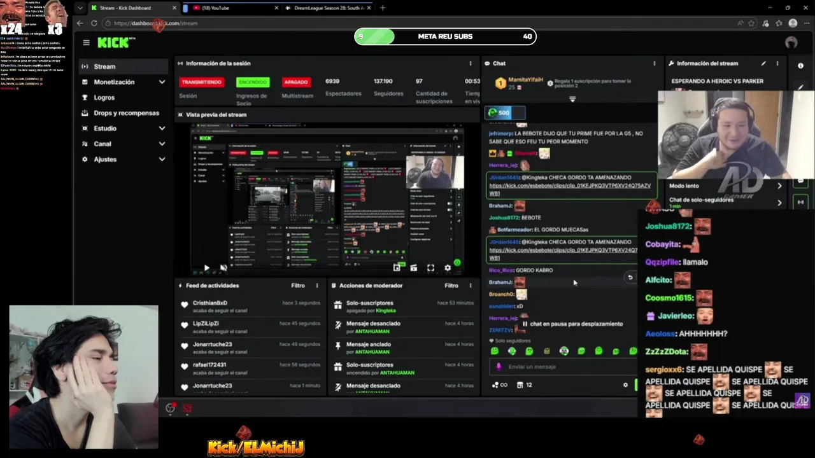The image size is (815, 458).
Task: Open Logros in the sidebar
Action: coord(104,97)
